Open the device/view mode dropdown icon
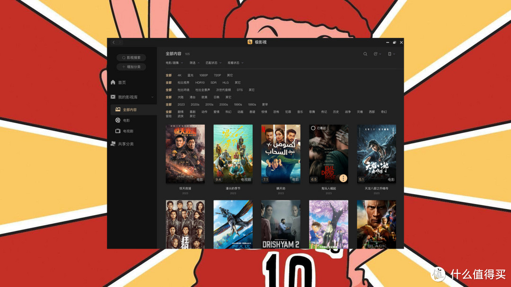 point(391,54)
